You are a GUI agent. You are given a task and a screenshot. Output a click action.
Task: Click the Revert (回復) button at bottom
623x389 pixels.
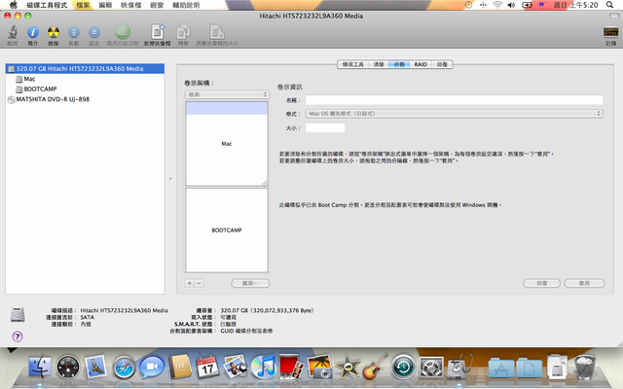coord(542,283)
